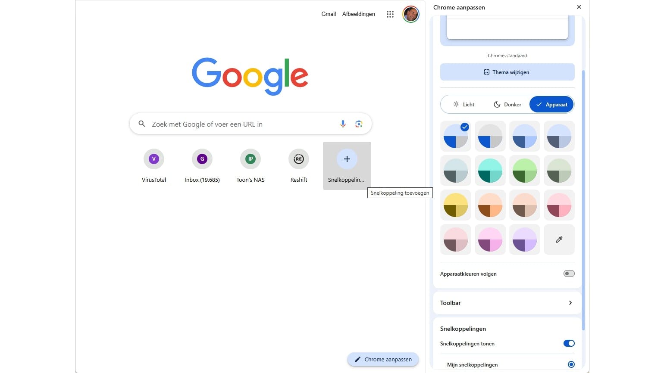Screen dimensions: 664x373
Task: Search by image with Google Lens
Action: click(x=359, y=124)
